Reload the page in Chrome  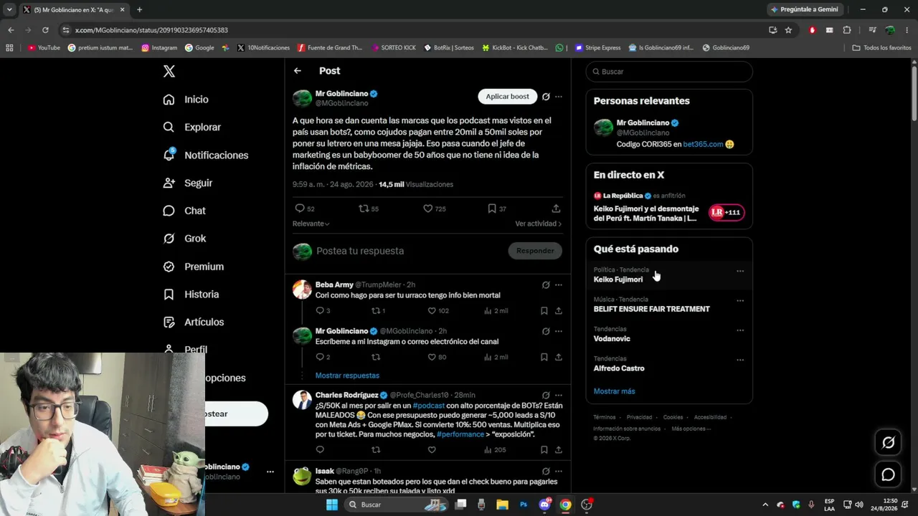(x=45, y=30)
